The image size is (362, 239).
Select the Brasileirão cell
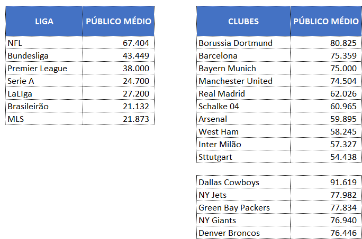(x=44, y=106)
